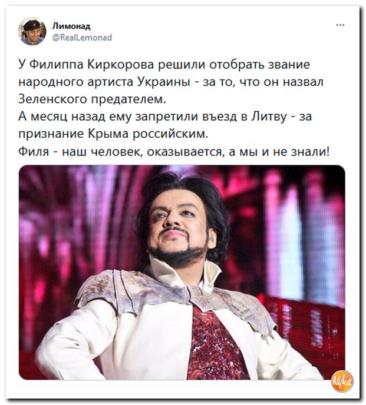Image resolution: width=366 pixels, height=405 pixels.
Task: Select the line "Зеленского предателем."
Action: point(92,99)
